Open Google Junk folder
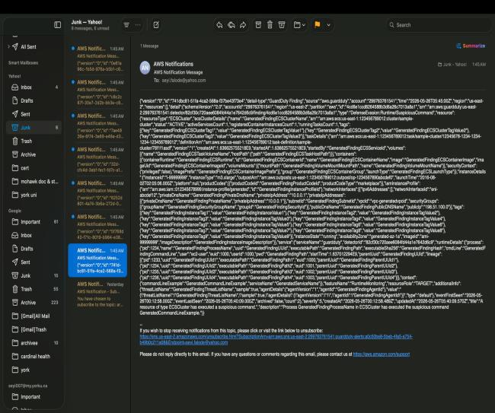 [x=34, y=275]
